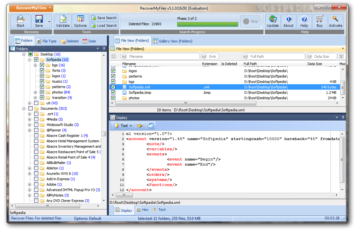Screen dimensions: 355x230
Task: Click the Softpedia.xml file icon
Action: (x=124, y=87)
